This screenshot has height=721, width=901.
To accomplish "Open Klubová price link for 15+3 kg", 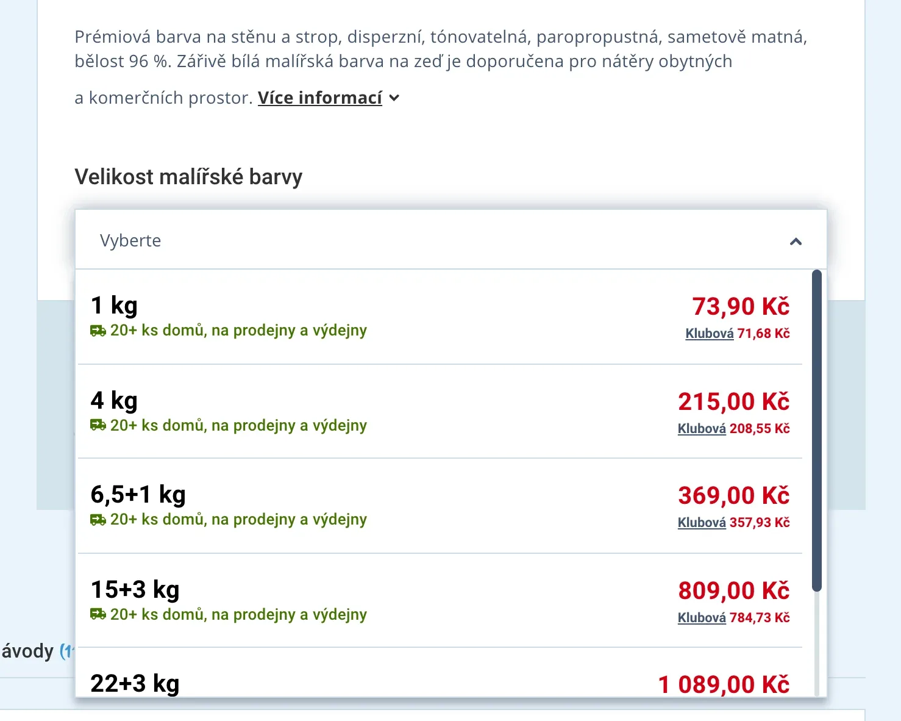I will pos(702,618).
